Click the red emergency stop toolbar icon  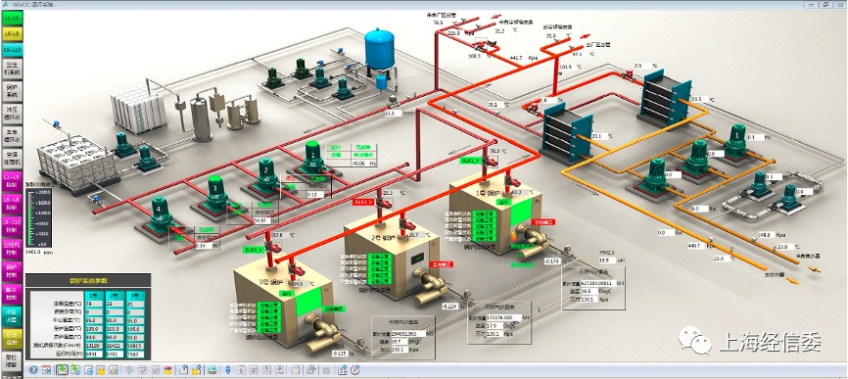(x=168, y=370)
